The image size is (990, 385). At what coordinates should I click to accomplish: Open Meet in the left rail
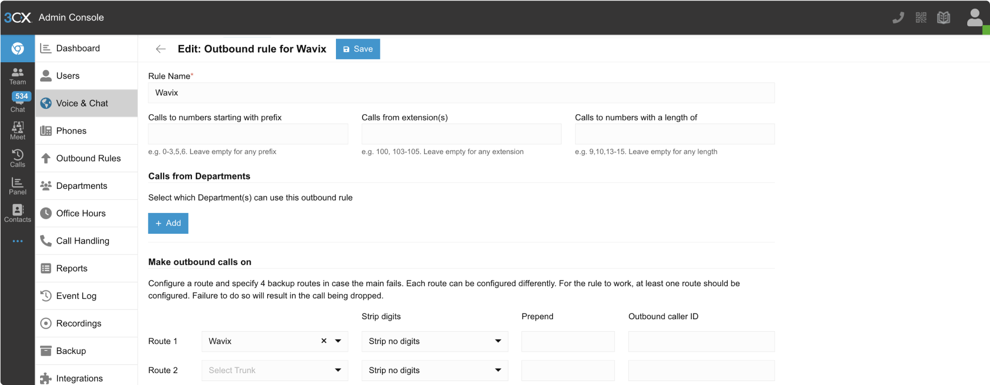[18, 131]
